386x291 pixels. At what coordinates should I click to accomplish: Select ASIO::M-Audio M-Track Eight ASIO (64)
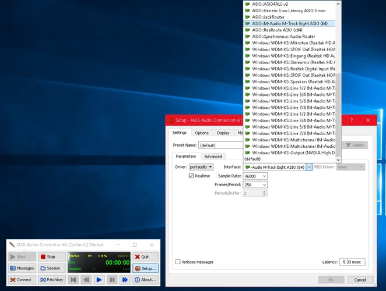(289, 23)
